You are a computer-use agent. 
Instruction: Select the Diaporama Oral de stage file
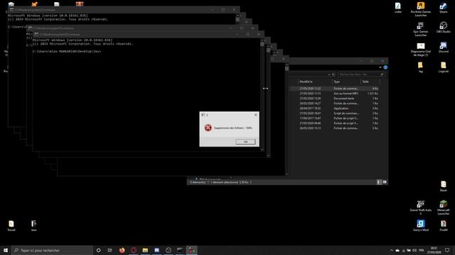(x=420, y=49)
